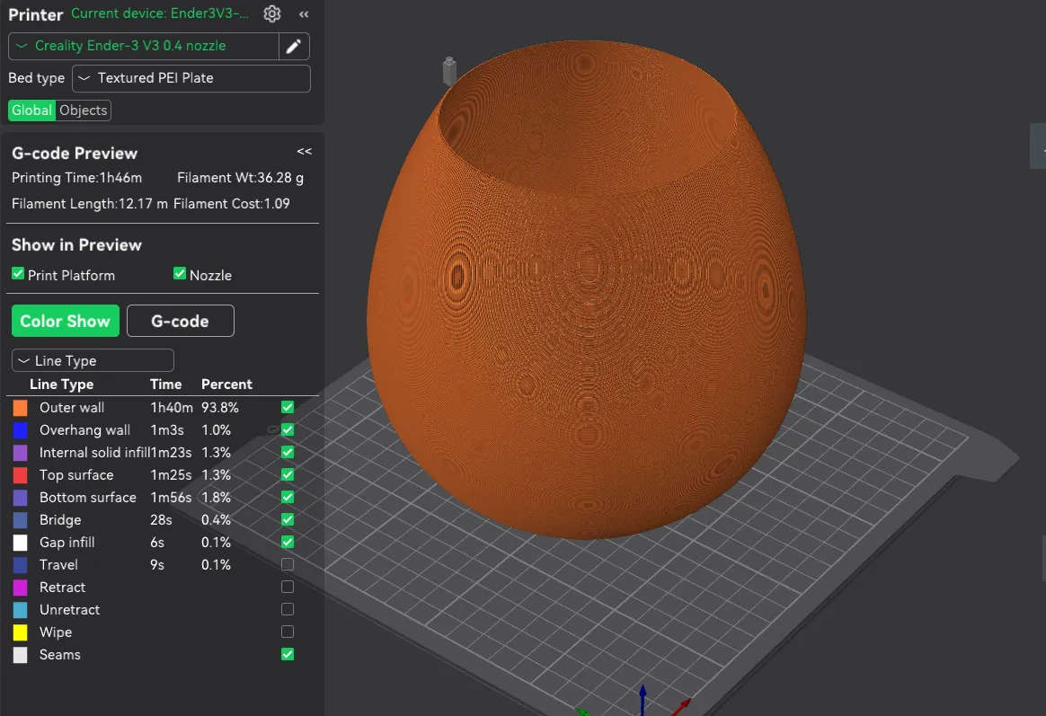The width and height of the screenshot is (1046, 716).
Task: Click the Current device Ender3V3 link
Action: coord(160,13)
